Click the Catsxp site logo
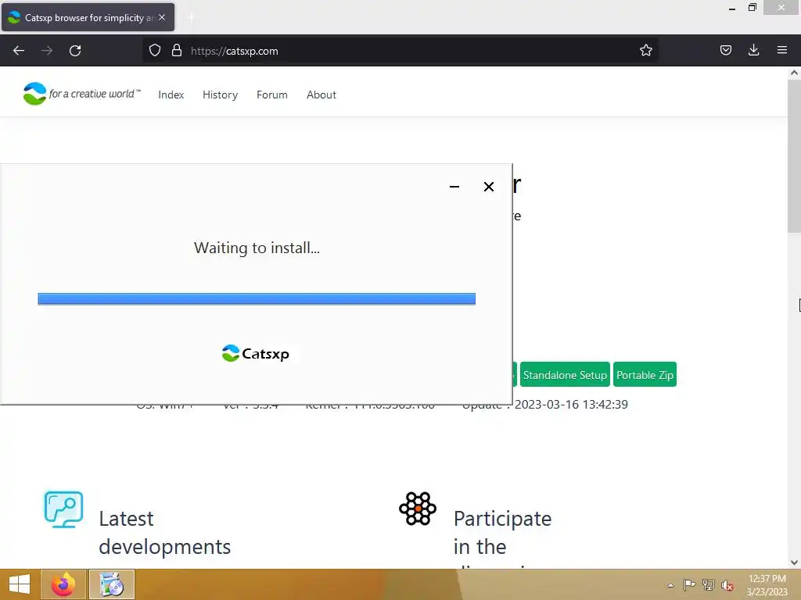 [81, 94]
